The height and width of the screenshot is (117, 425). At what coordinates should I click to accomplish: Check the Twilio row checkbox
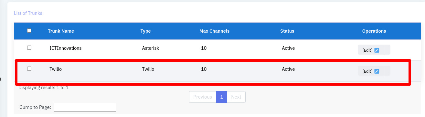[x=29, y=69]
